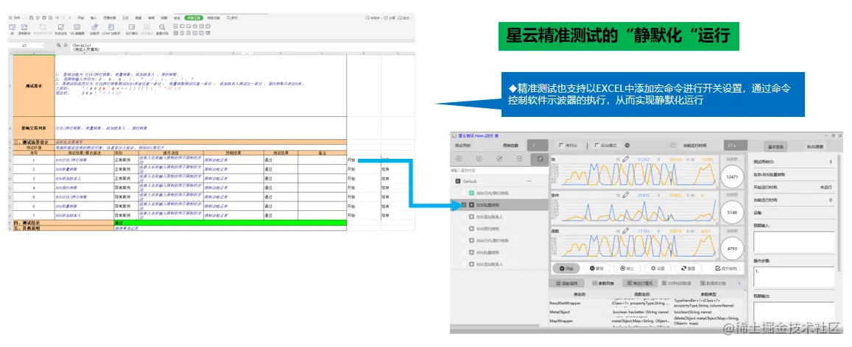This screenshot has height=347, width=852.
Task: Select the 806预约转账 test case name
Action: point(488,229)
